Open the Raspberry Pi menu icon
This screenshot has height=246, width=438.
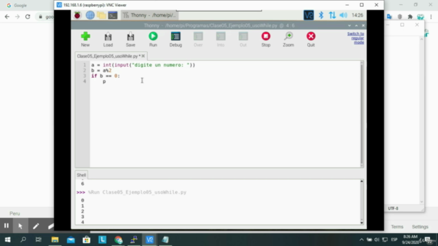click(77, 15)
